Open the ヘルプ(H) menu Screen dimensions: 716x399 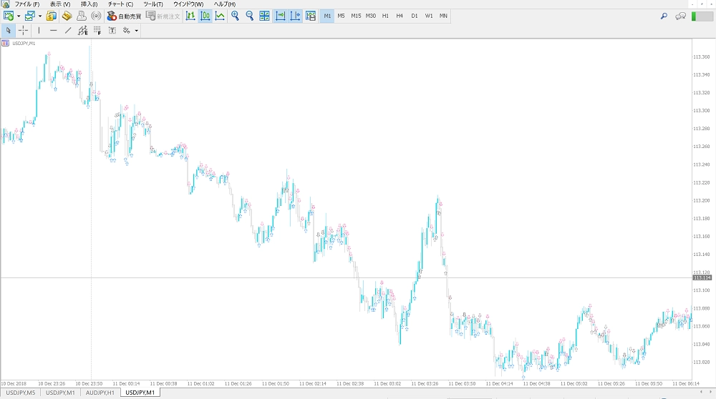(225, 4)
